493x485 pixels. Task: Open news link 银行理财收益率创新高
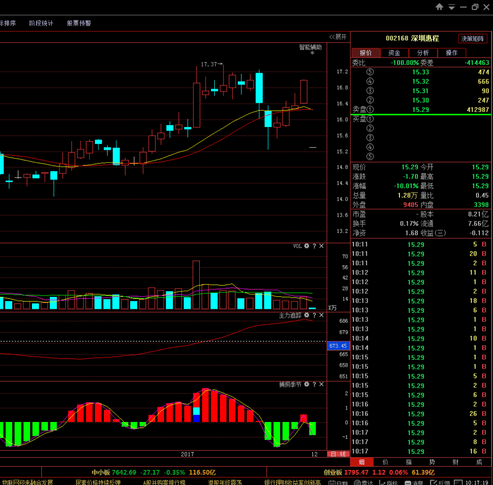292,482
